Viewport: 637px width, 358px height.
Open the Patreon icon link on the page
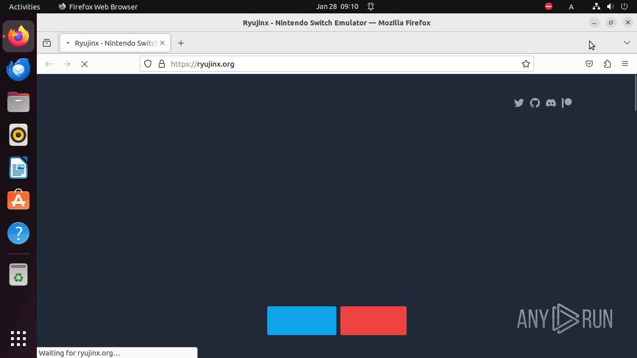pos(567,103)
